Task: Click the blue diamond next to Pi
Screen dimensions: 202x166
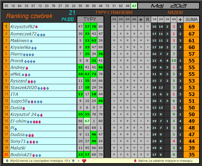Action: point(16,129)
